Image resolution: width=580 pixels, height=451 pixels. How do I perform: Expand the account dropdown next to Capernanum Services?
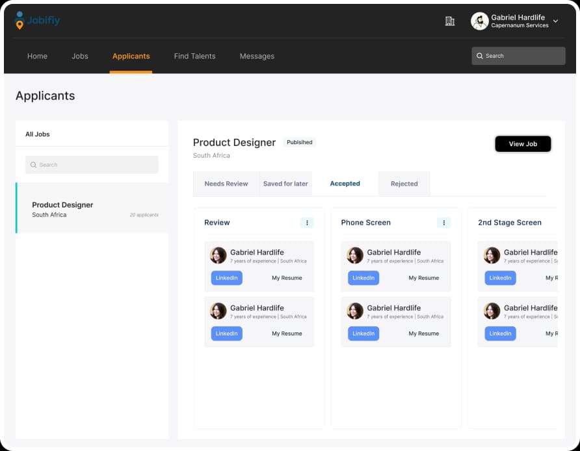[555, 20]
